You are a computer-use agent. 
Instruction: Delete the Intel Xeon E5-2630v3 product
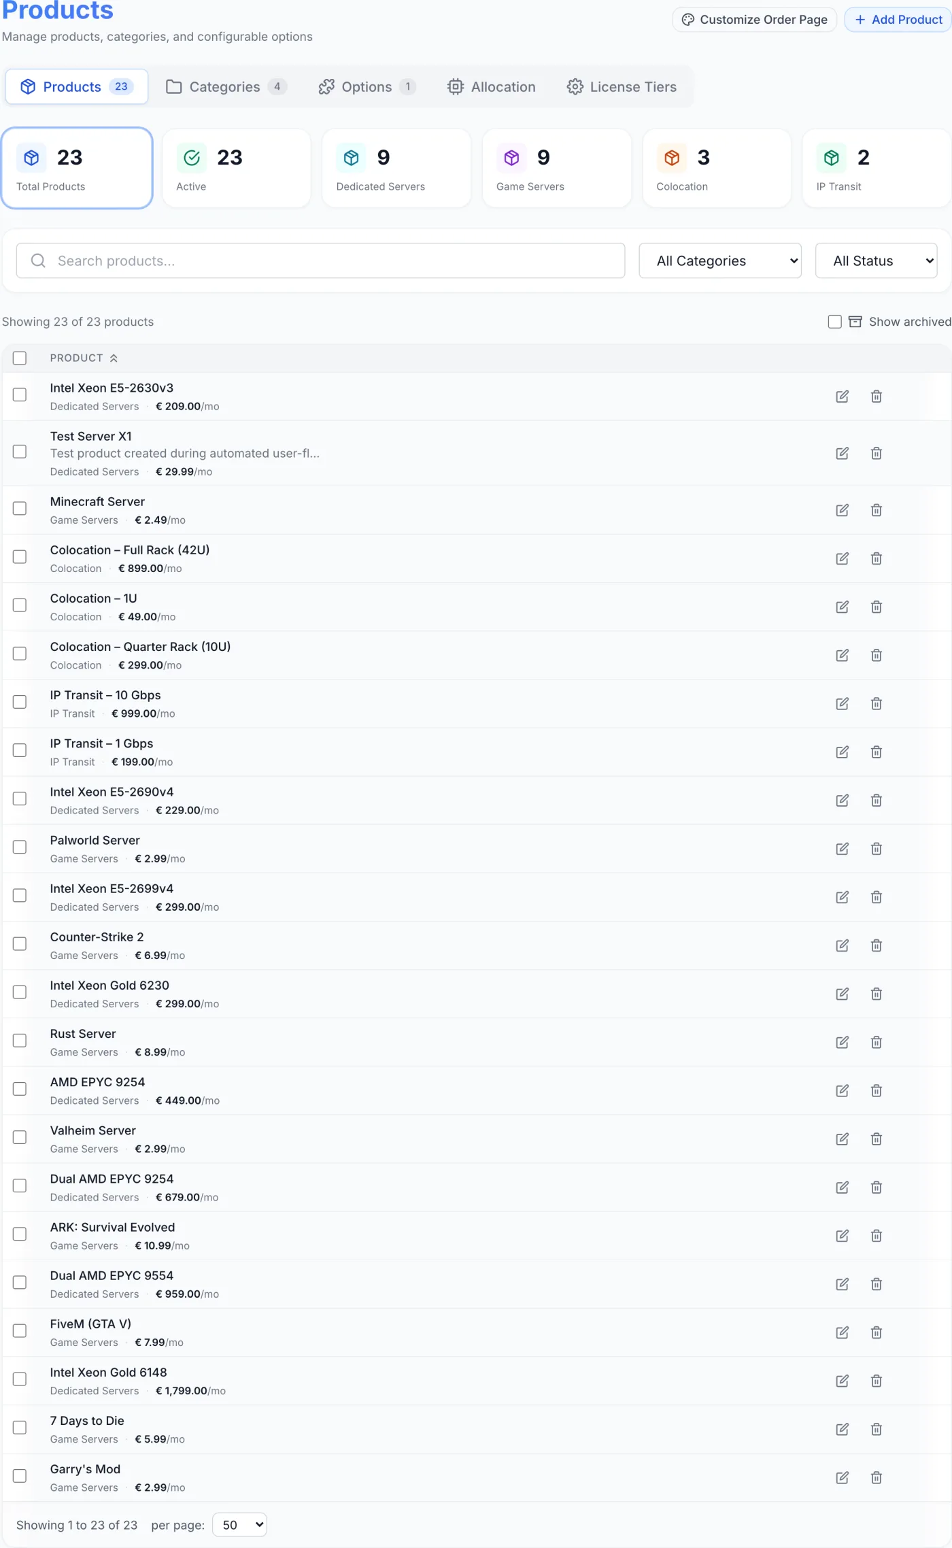[876, 397]
